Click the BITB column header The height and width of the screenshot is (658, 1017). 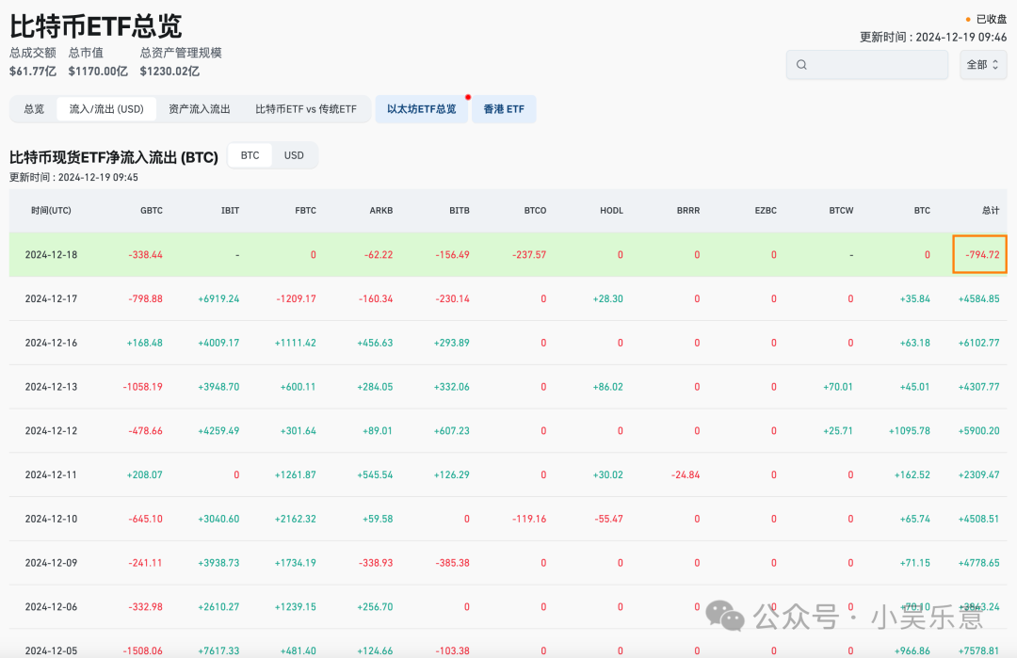coord(460,211)
